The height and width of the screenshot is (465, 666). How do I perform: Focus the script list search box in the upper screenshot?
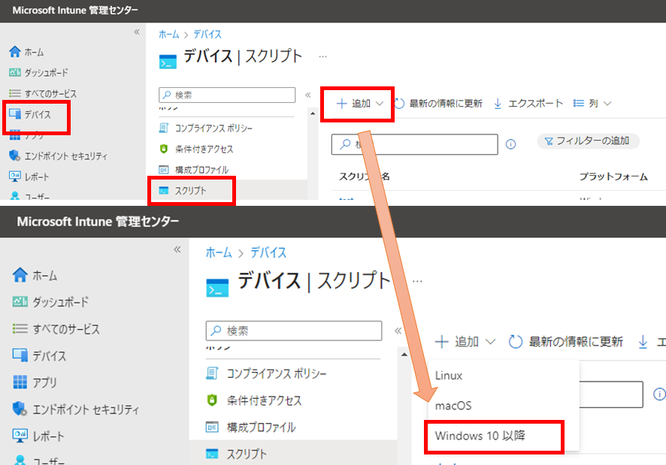(x=414, y=144)
